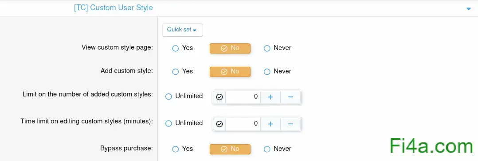
Task: Open the Quick set dropdown
Action: [x=183, y=30]
